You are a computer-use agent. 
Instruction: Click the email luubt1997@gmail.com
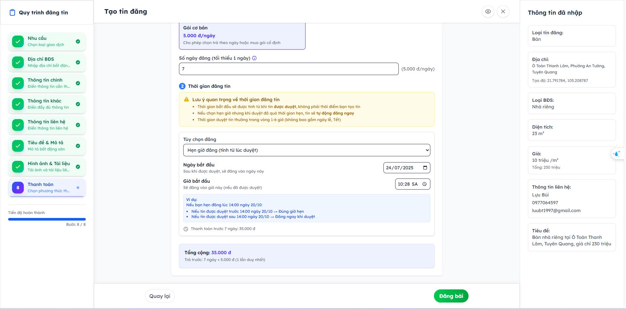(x=556, y=210)
